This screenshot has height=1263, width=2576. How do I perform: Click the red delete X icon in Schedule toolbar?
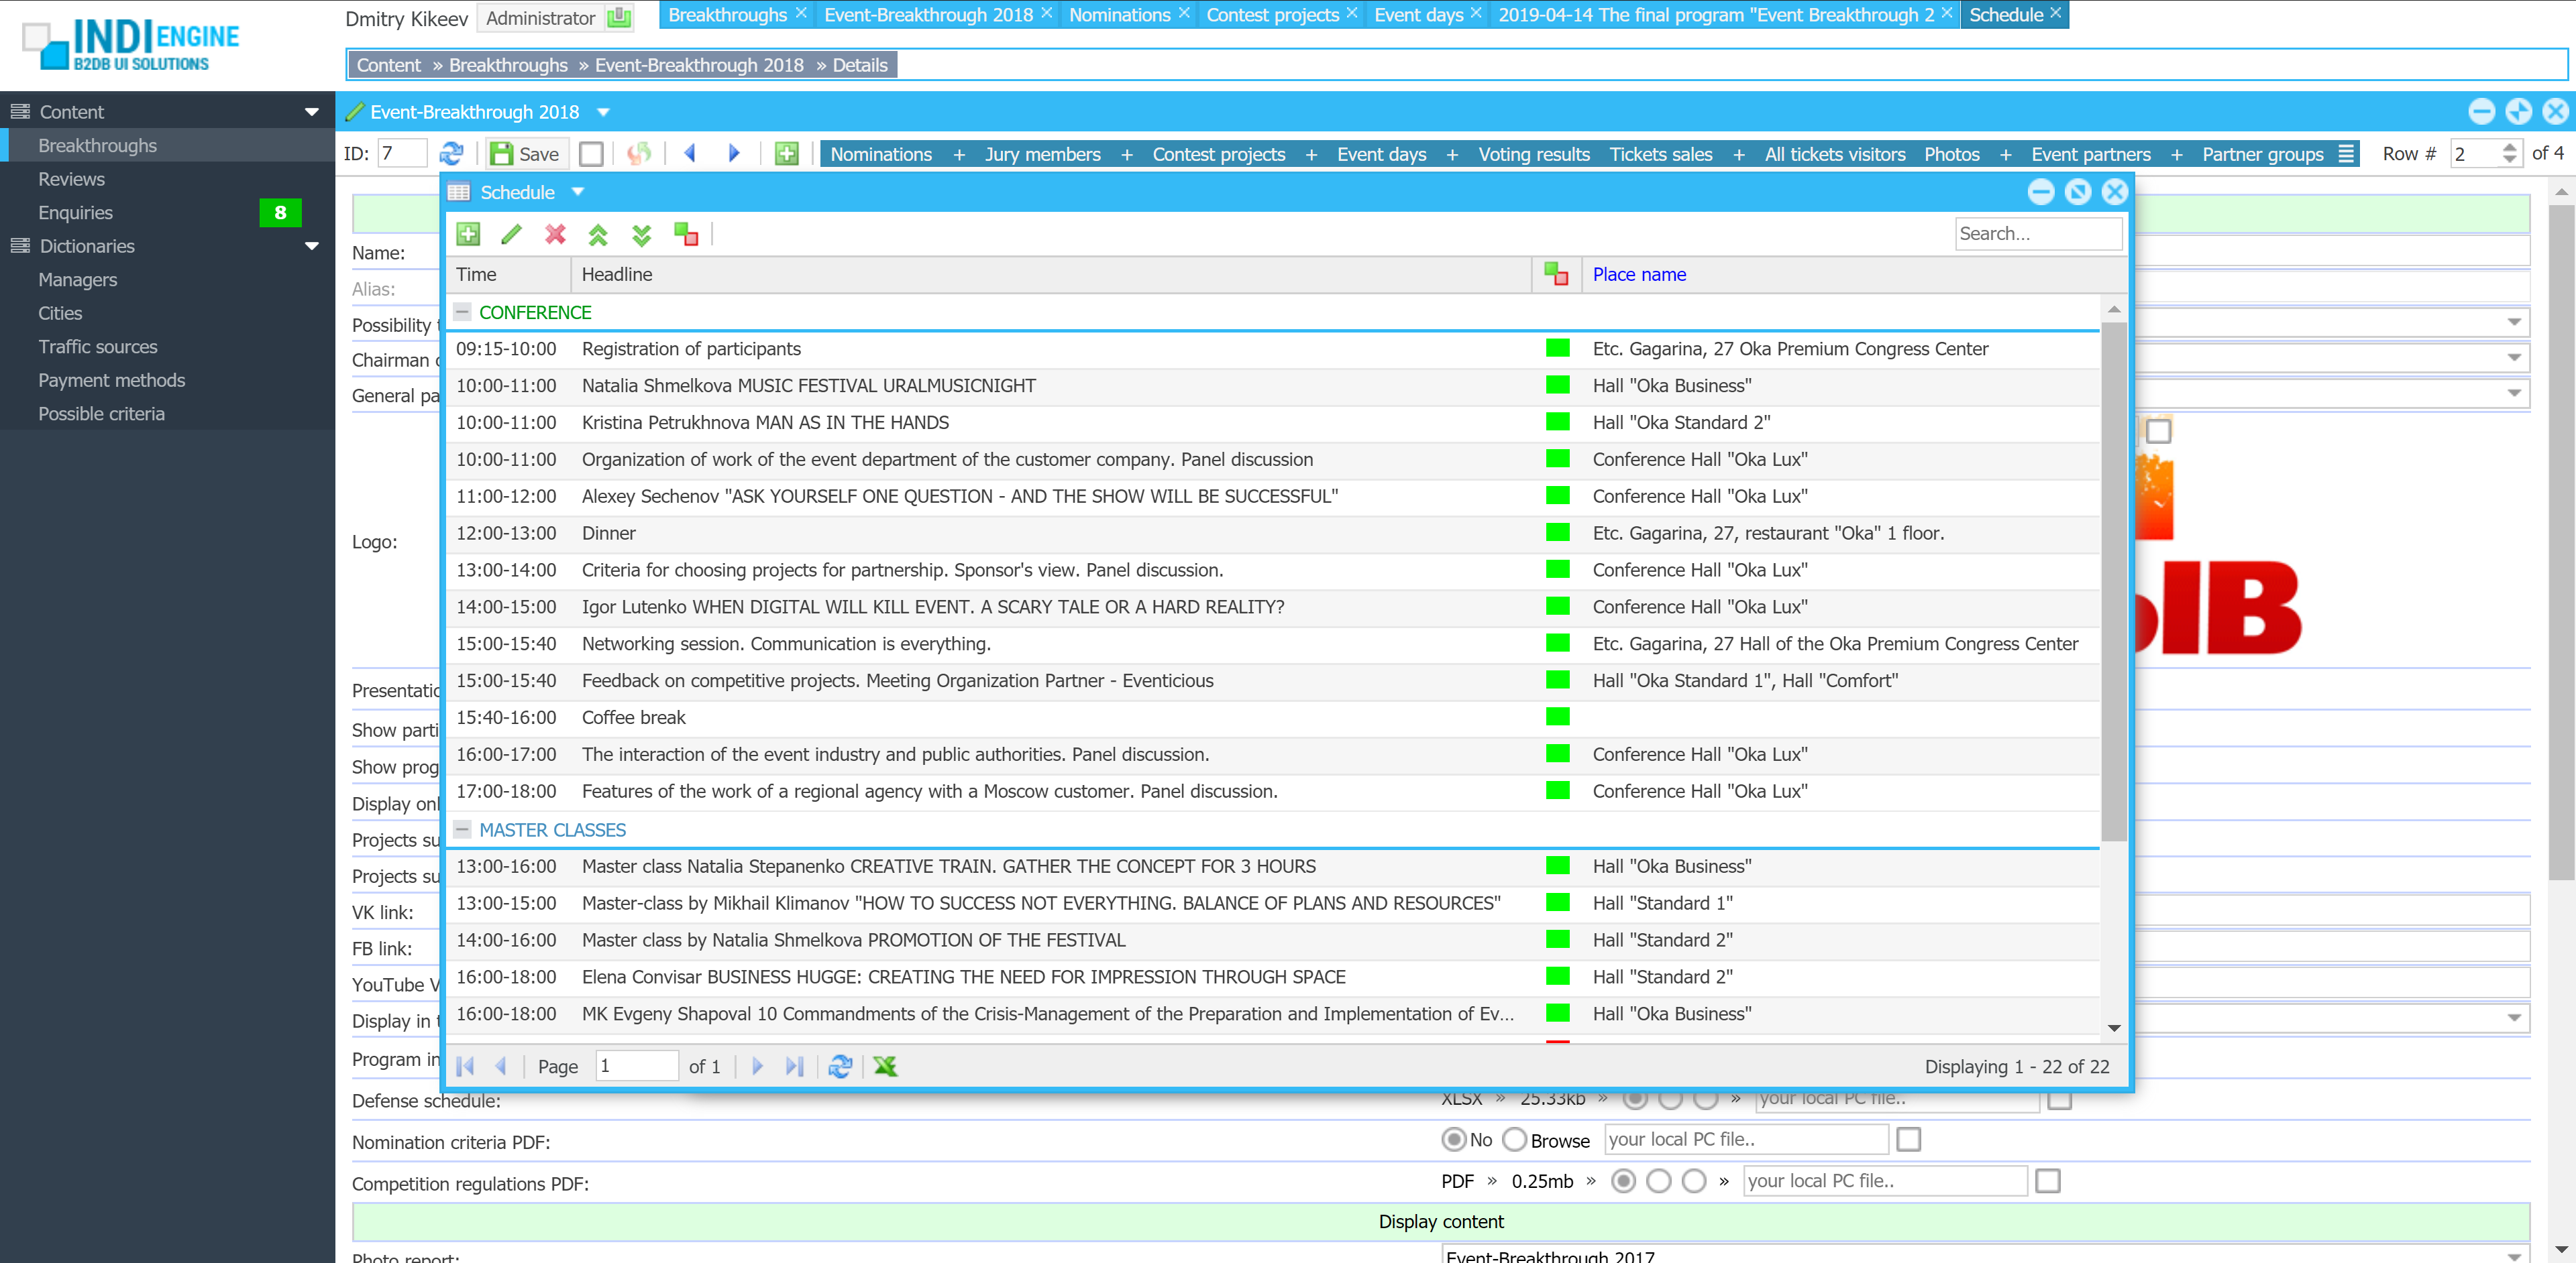(555, 234)
